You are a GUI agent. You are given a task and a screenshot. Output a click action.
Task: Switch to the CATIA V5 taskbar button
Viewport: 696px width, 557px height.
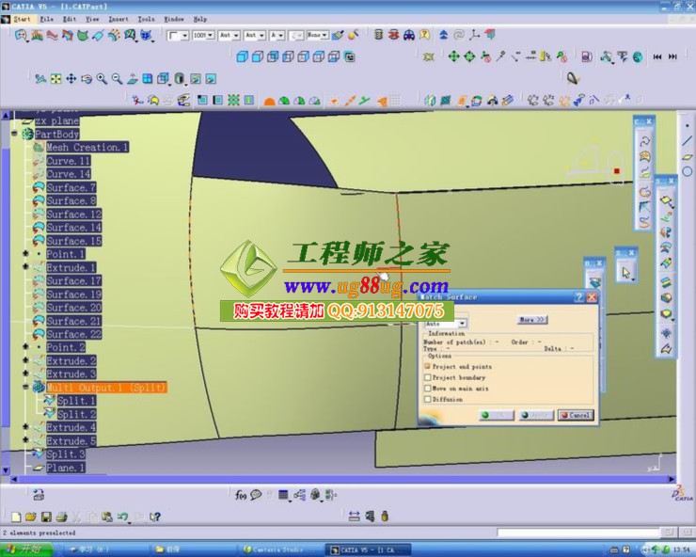click(369, 549)
